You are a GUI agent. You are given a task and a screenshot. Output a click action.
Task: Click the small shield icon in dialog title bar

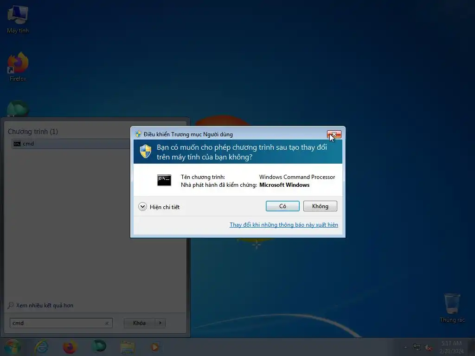pyautogui.click(x=138, y=134)
